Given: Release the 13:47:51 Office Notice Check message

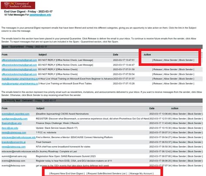Looking at the screenshot, I should tap(158, 60).
